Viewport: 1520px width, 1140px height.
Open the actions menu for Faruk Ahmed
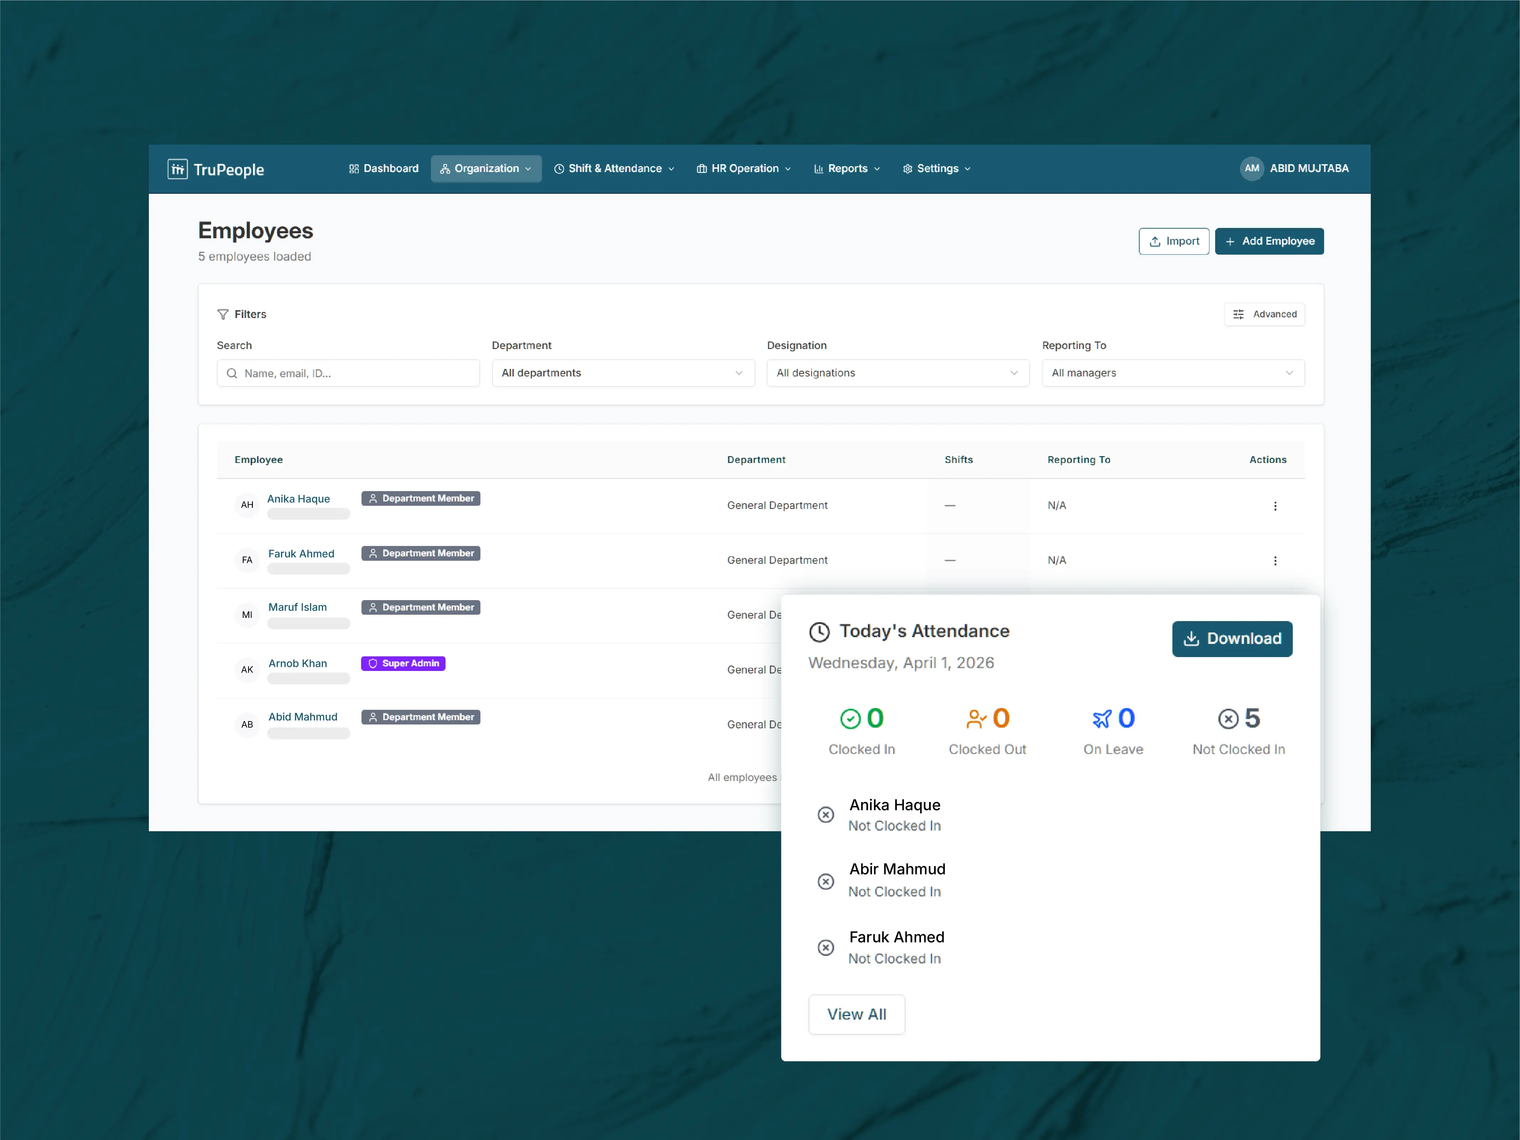1275,560
